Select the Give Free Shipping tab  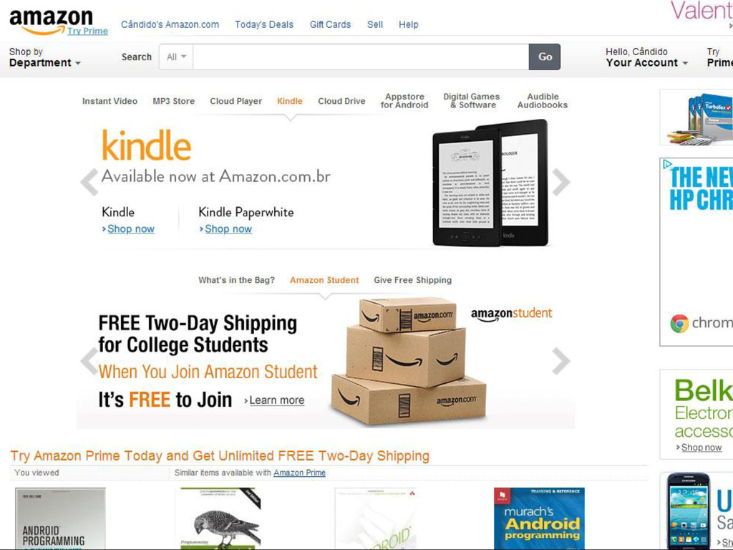pos(412,280)
